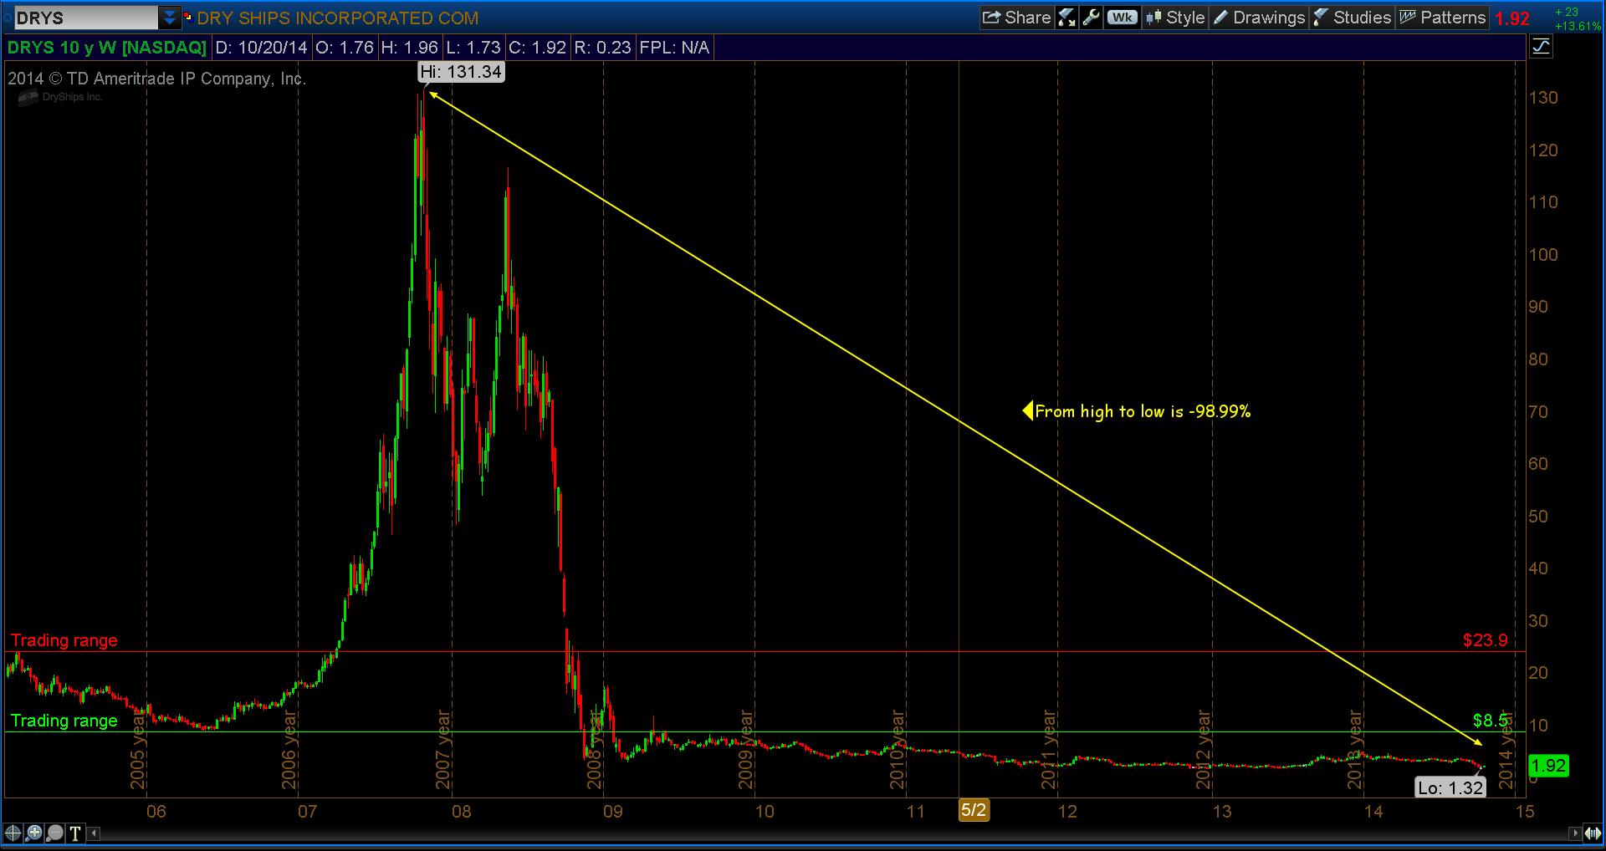Click the red Trading range label
The height and width of the screenshot is (851, 1606).
click(64, 640)
